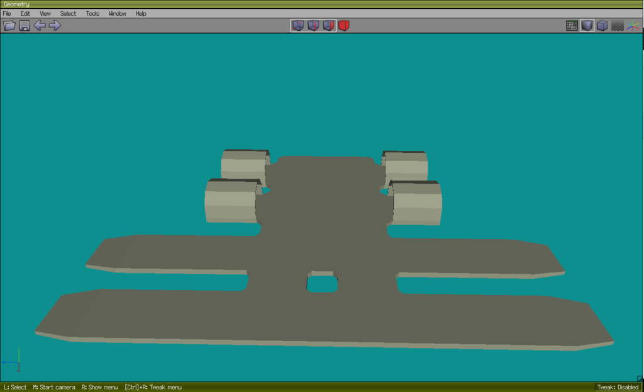Expand the View menu
Viewport: 644px width, 392px height.
[45, 13]
